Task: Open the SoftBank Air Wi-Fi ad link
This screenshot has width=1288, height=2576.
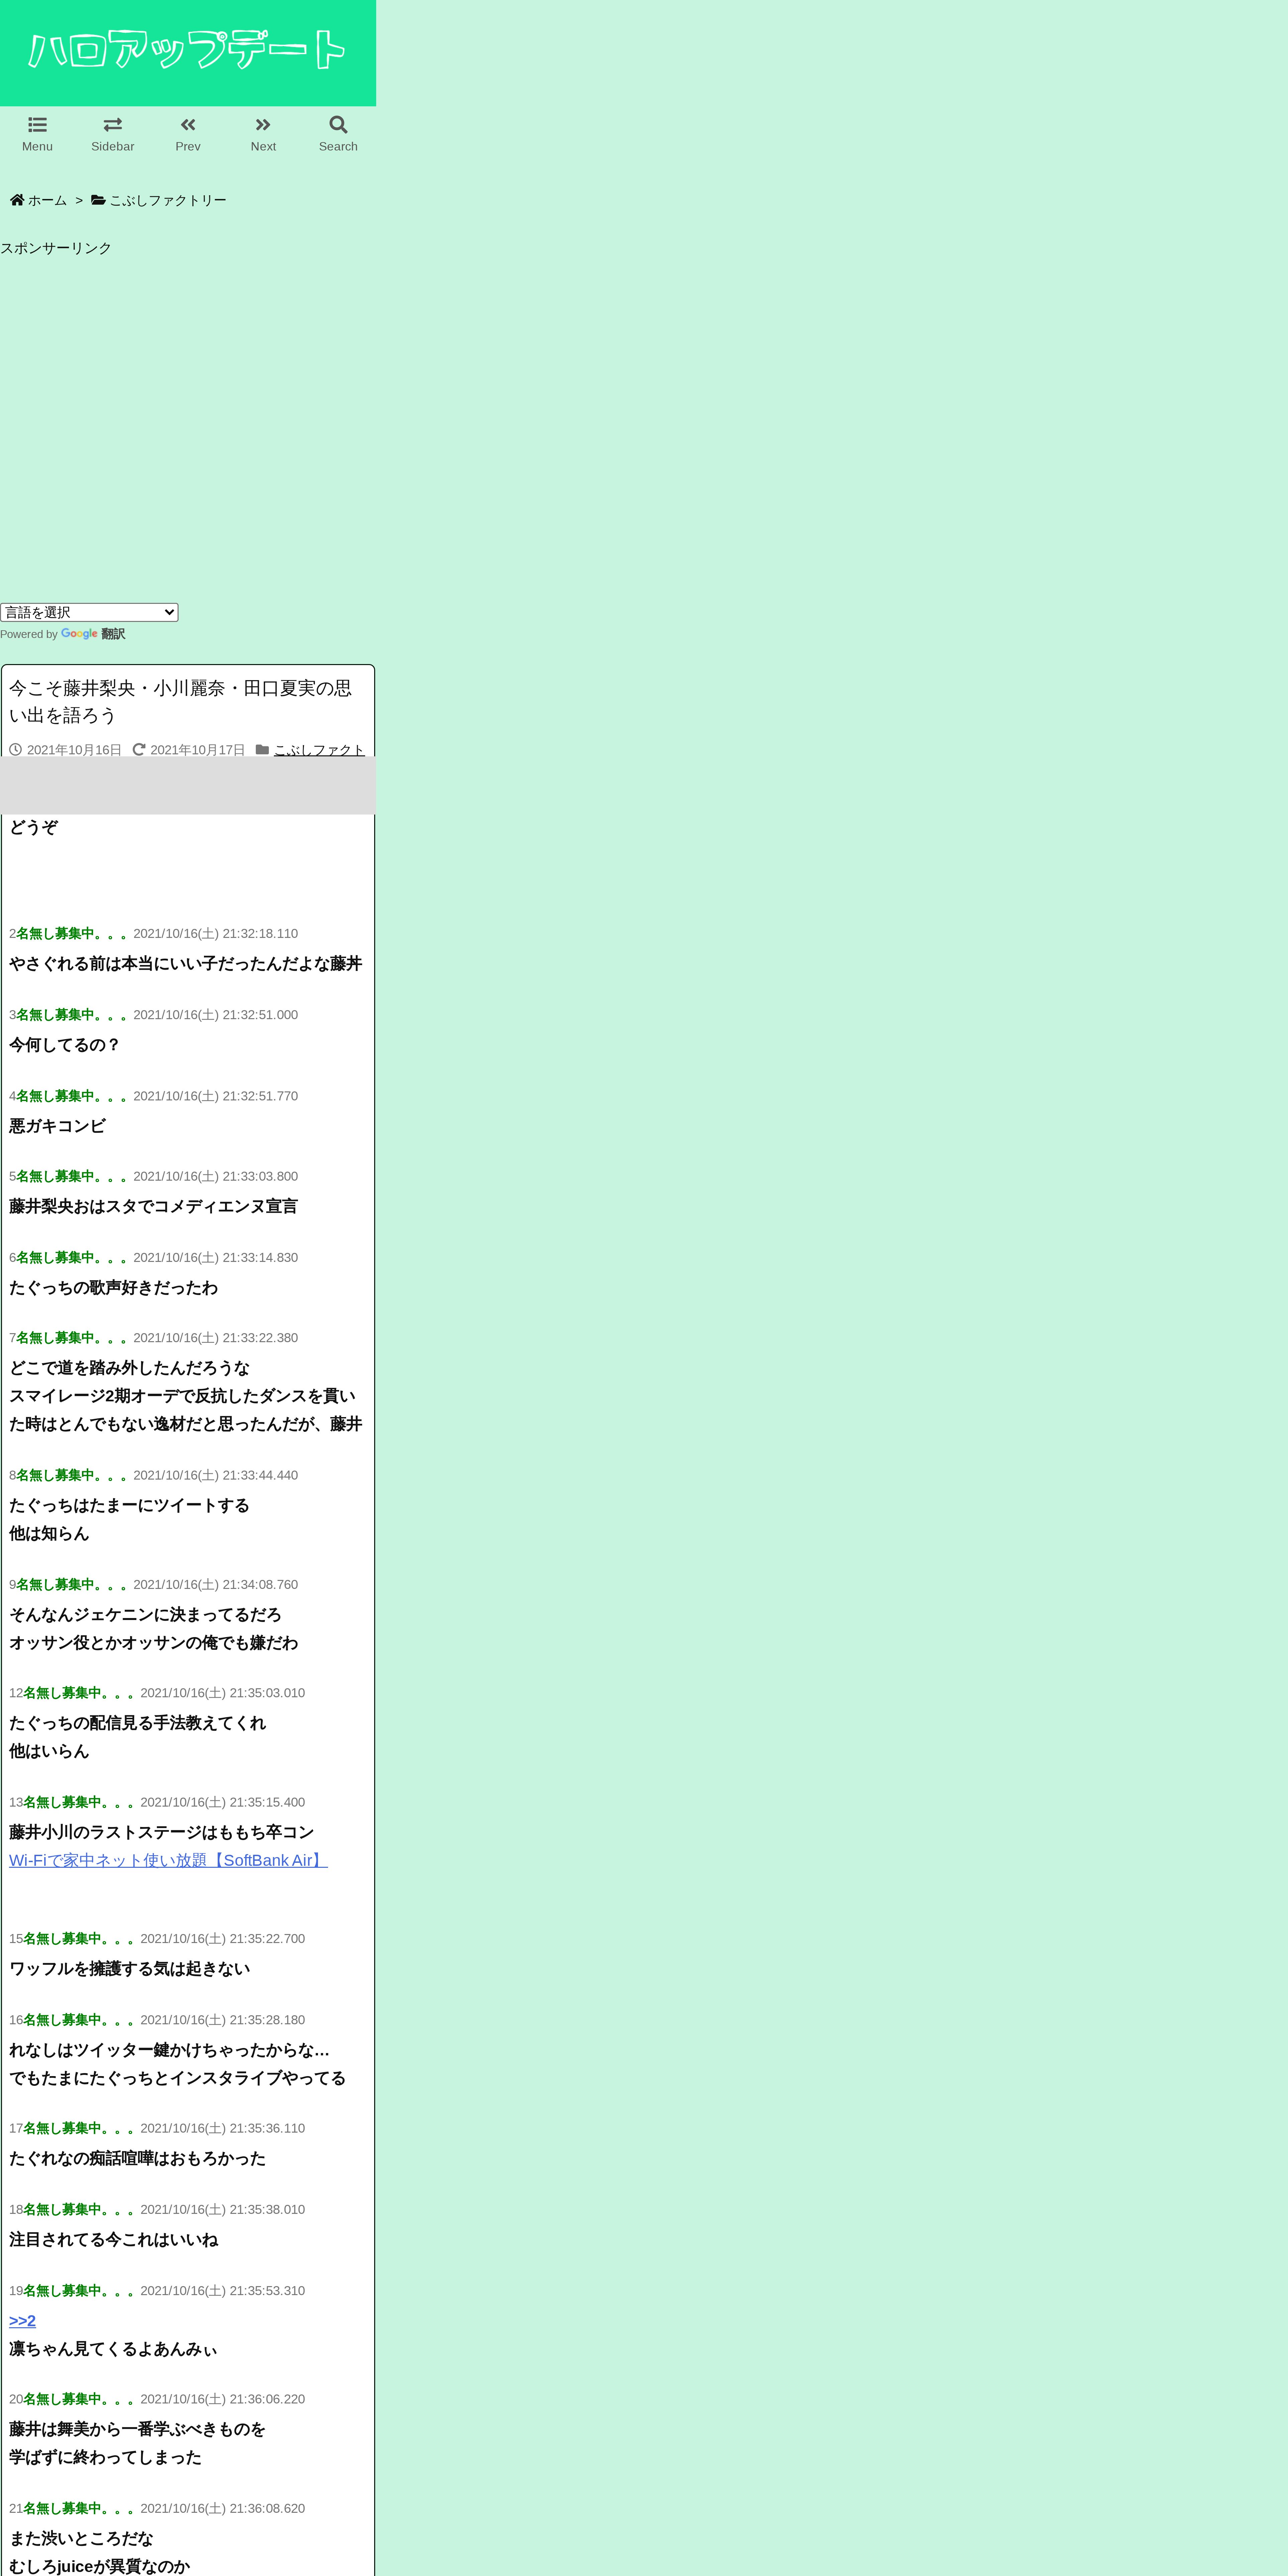Action: coord(168,1860)
